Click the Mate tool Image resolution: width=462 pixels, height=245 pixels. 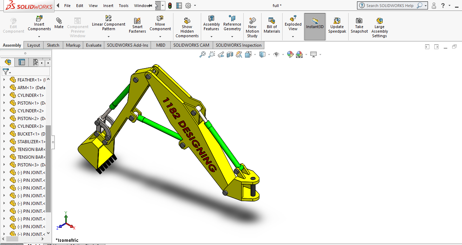click(59, 23)
